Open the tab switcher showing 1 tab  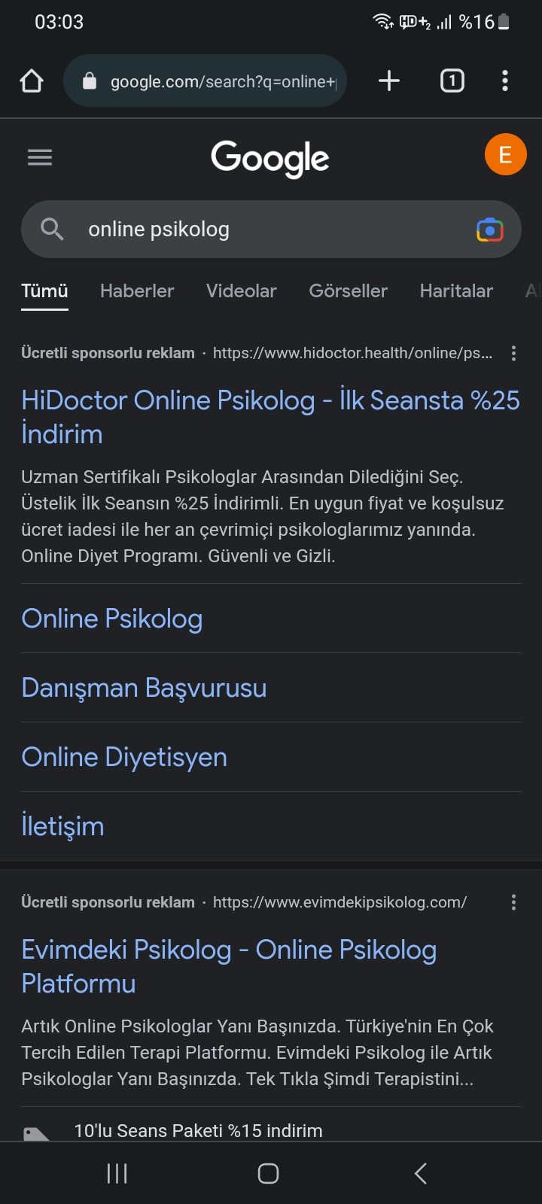(x=452, y=81)
